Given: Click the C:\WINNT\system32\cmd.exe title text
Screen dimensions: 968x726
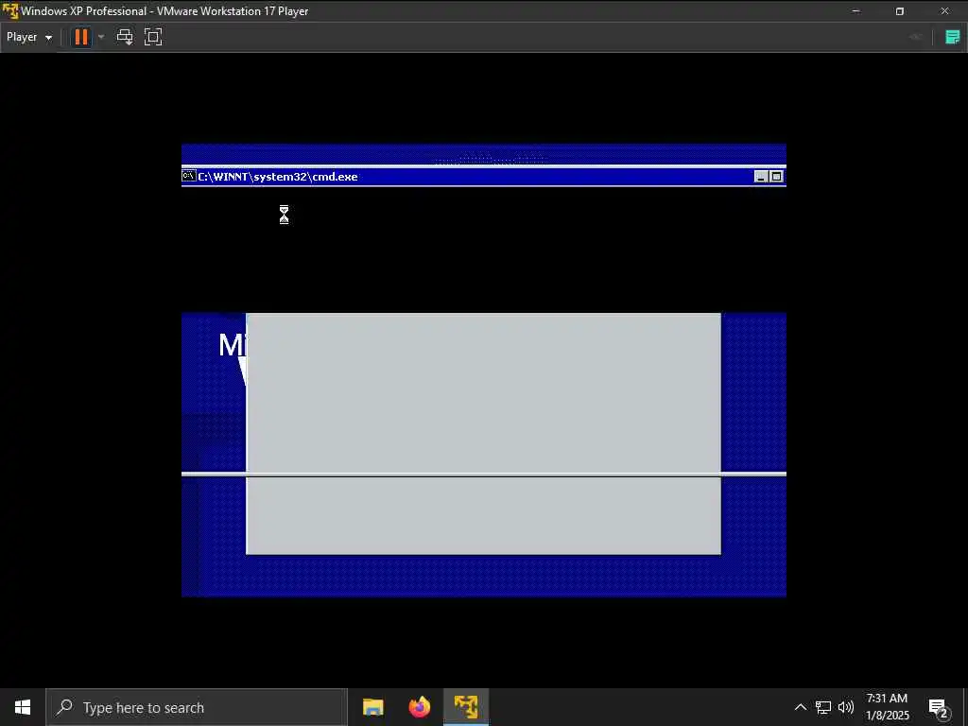Looking at the screenshot, I should (278, 177).
